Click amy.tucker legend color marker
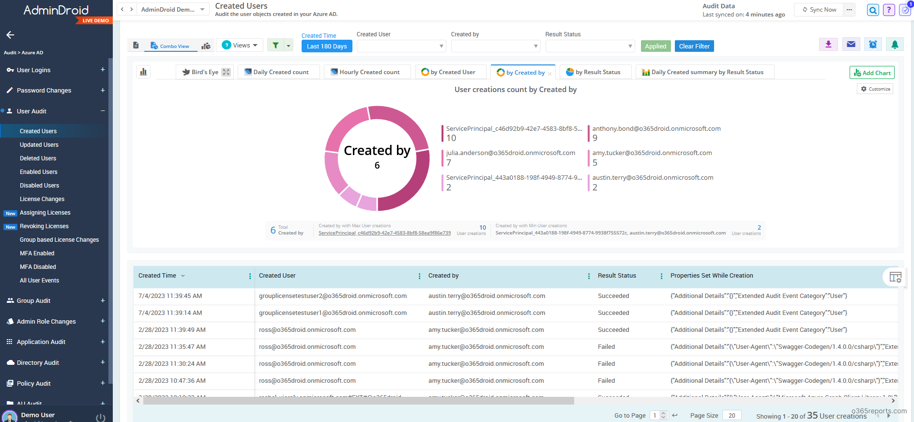This screenshot has height=422, width=914. coord(589,158)
